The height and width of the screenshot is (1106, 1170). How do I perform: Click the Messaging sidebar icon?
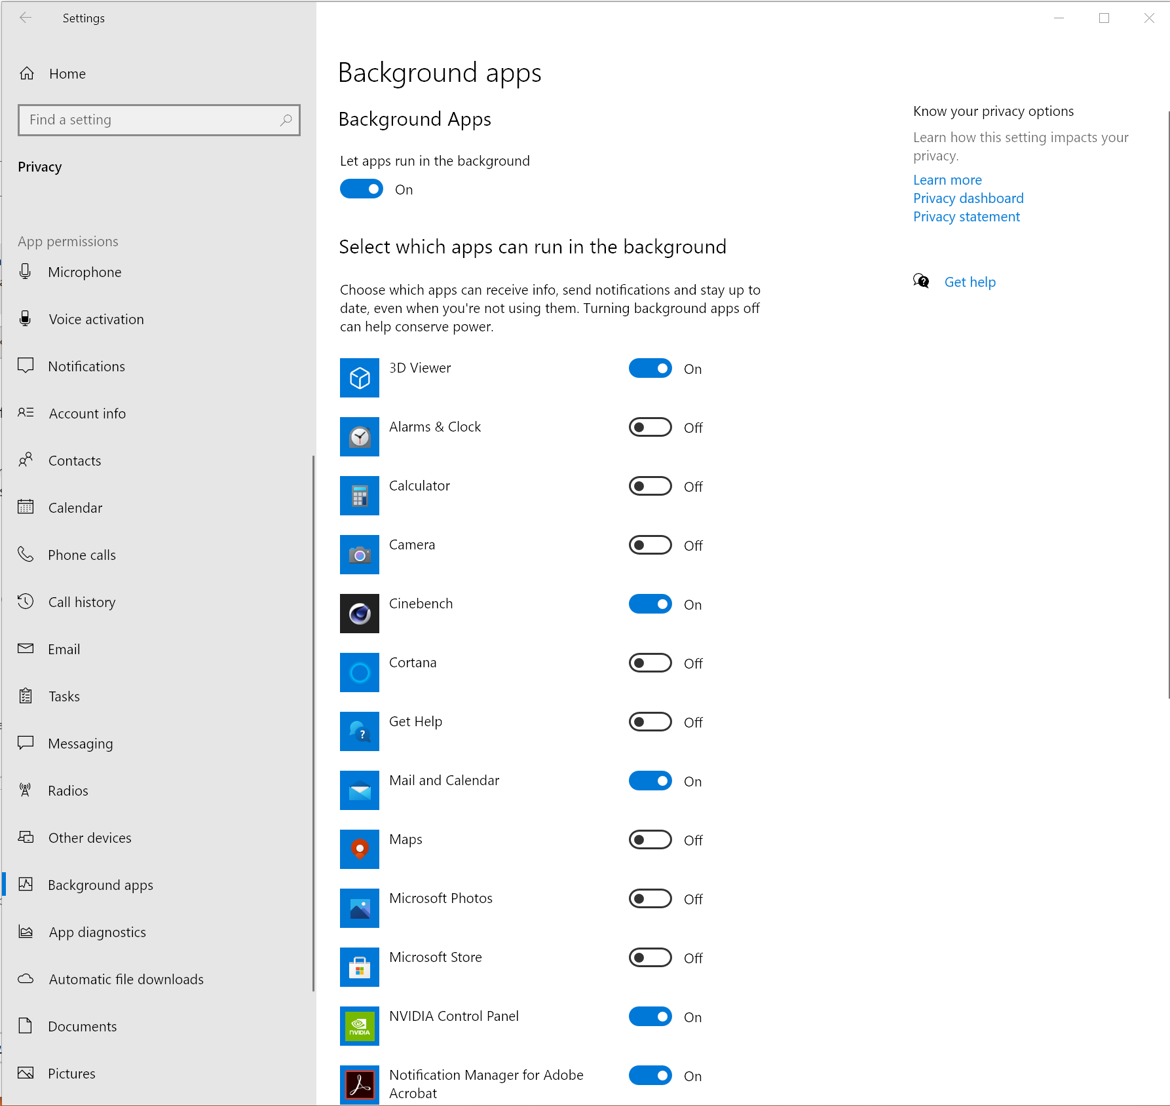(x=26, y=743)
